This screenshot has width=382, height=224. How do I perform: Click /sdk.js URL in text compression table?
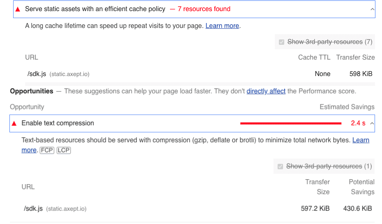[33, 209]
